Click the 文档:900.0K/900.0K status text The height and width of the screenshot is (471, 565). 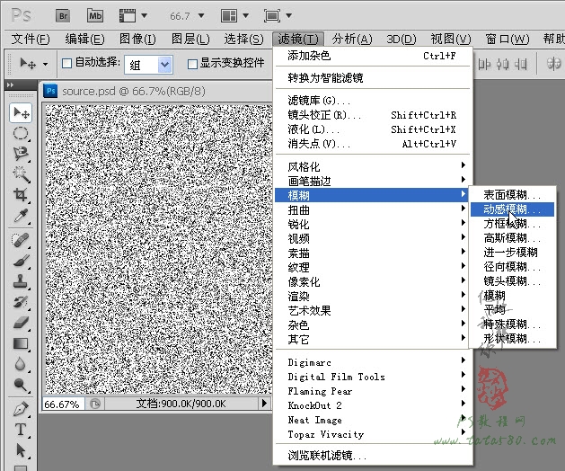[181, 404]
